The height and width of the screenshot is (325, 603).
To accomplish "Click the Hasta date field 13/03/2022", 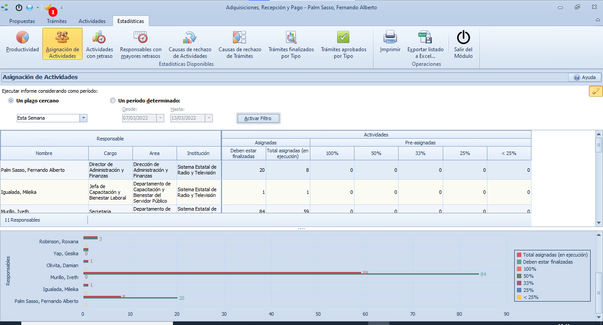I will pyautogui.click(x=188, y=118).
